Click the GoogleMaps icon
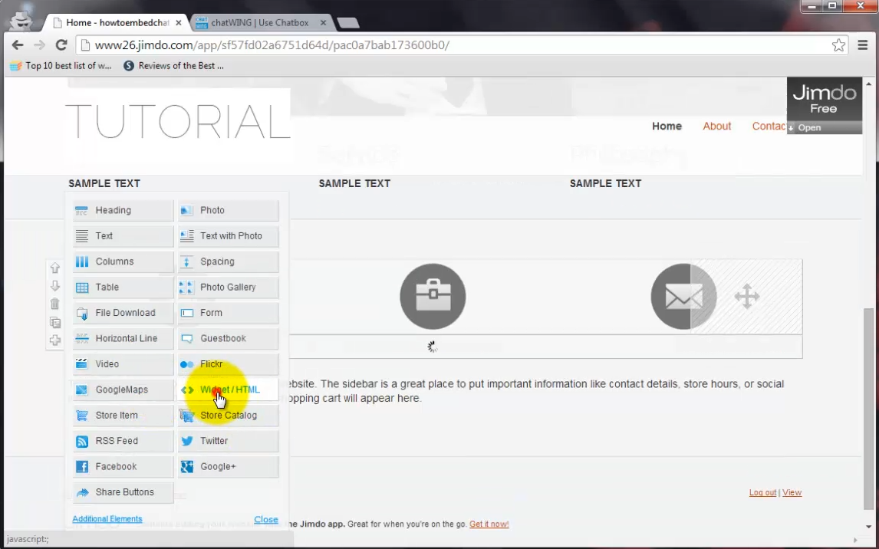Viewport: 879px width, 549px height. 82,390
